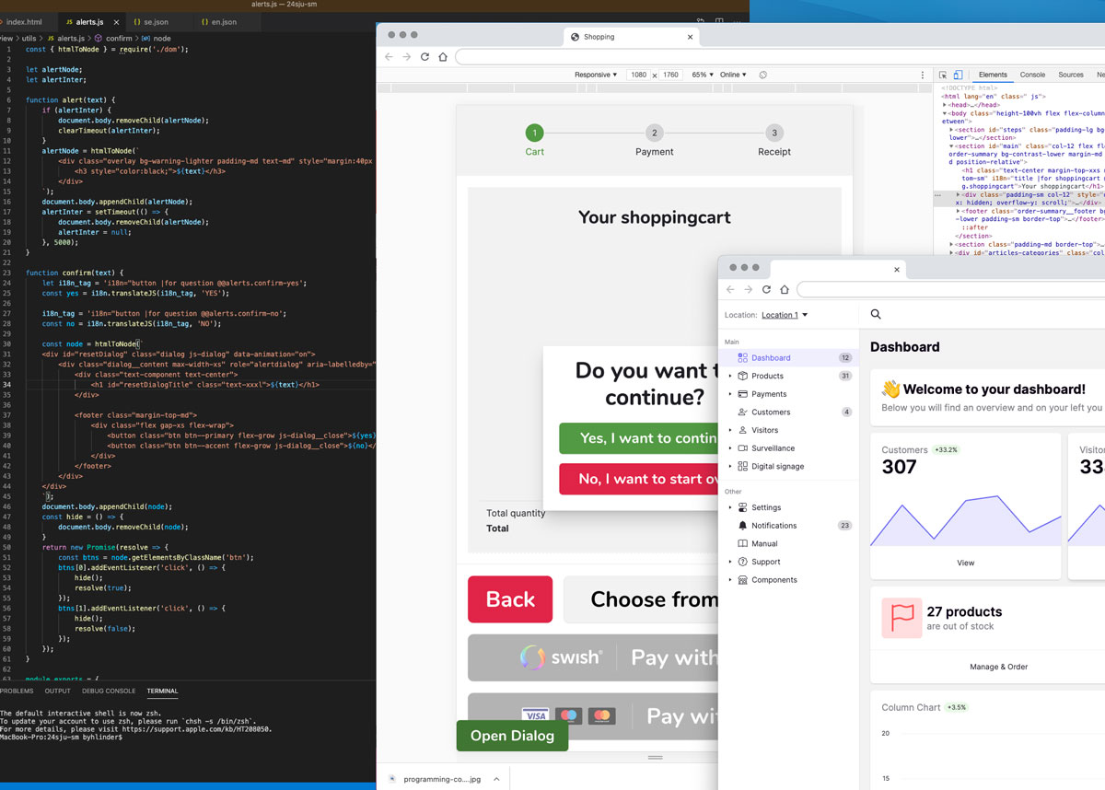Click the rotate screen icon in device toolbar

click(x=763, y=75)
